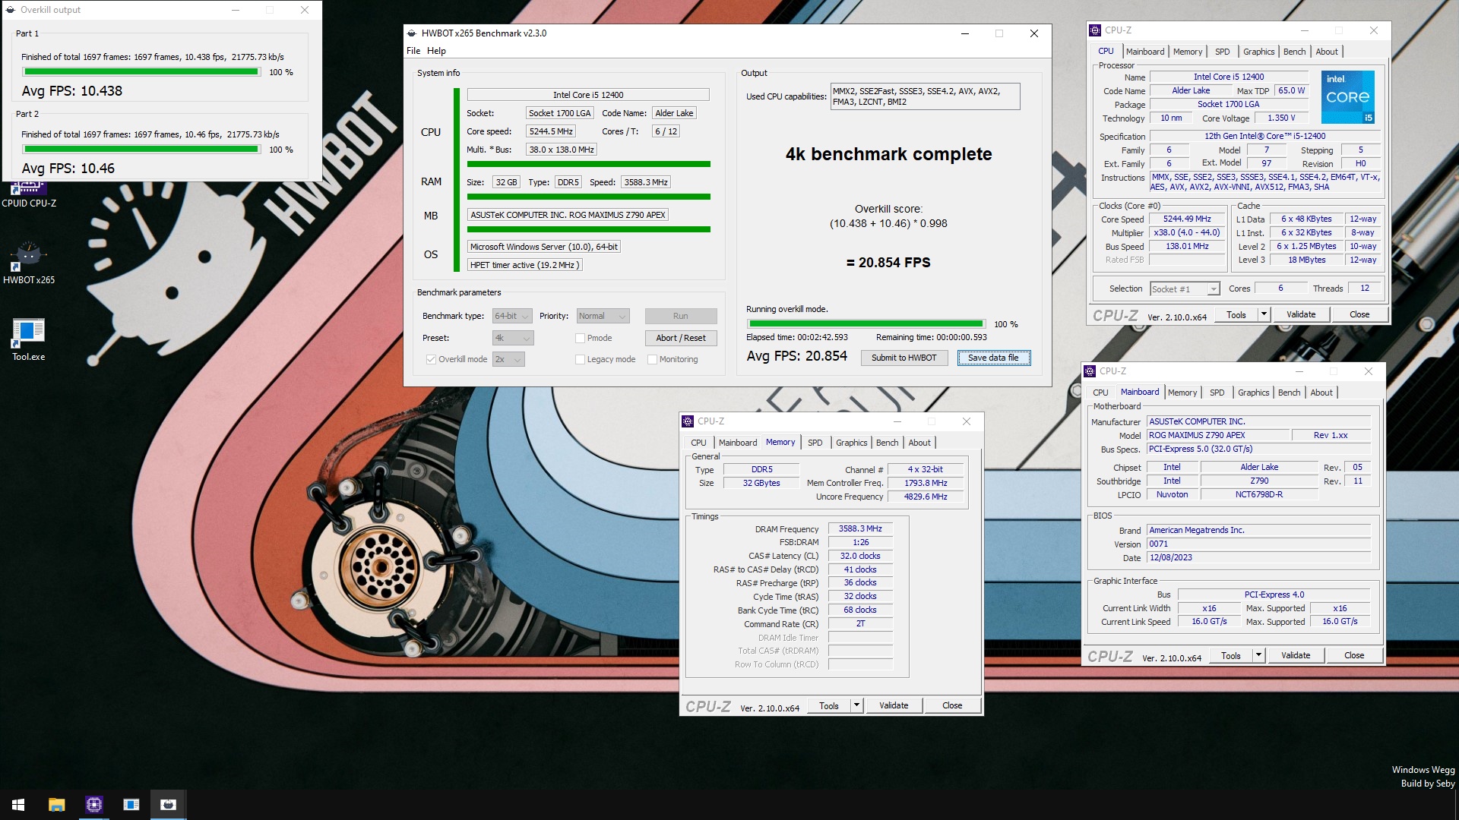
Task: Close the Overkill output window
Action: pos(305,10)
